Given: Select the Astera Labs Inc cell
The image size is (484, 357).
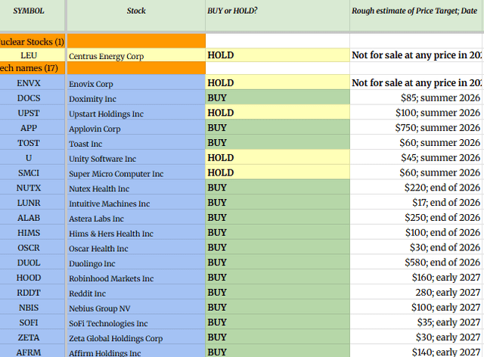Looking at the screenshot, I should point(136,217).
